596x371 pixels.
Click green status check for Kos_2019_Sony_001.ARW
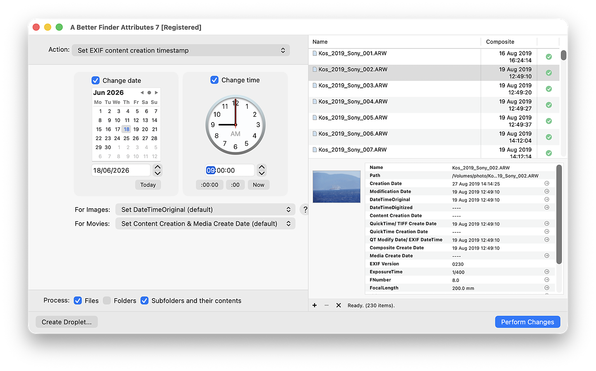point(548,57)
